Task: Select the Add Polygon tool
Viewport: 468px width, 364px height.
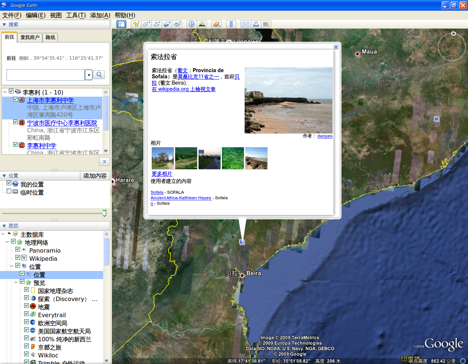Action: click(x=147, y=24)
